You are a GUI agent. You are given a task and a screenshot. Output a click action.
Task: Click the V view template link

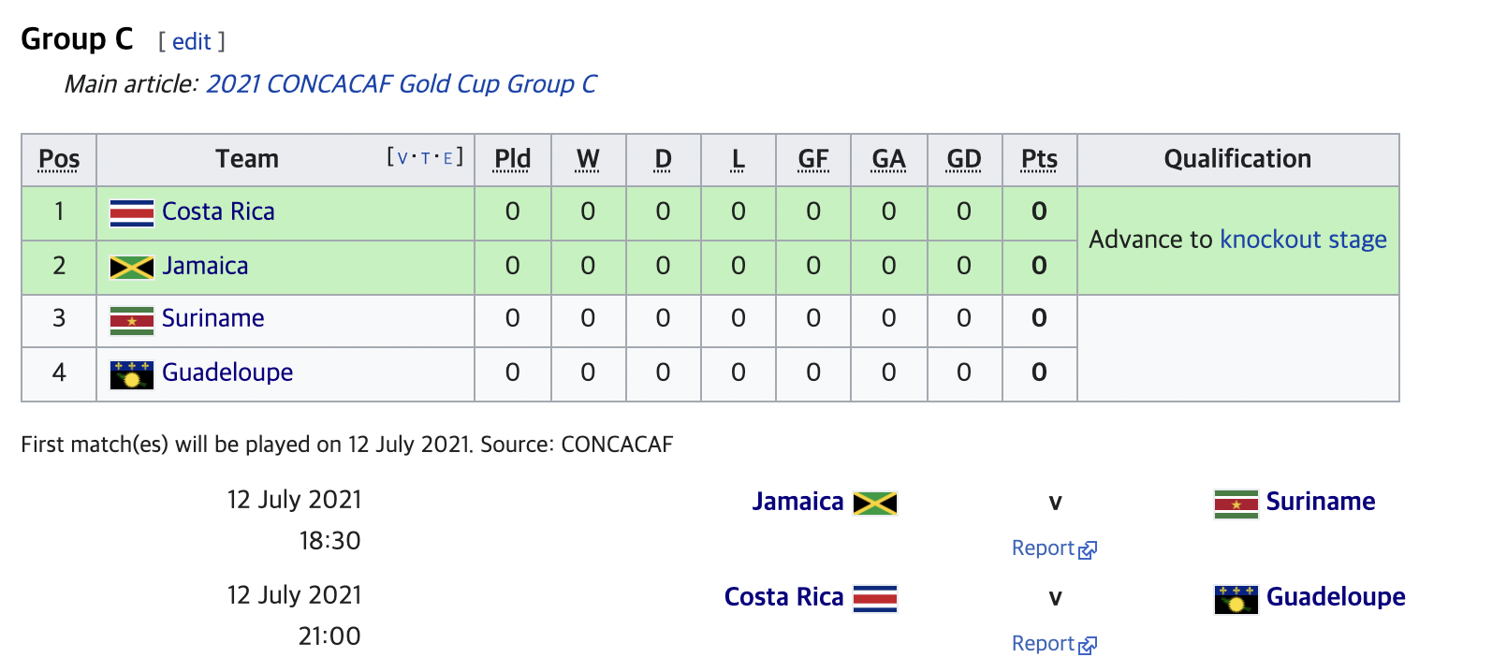[402, 158]
